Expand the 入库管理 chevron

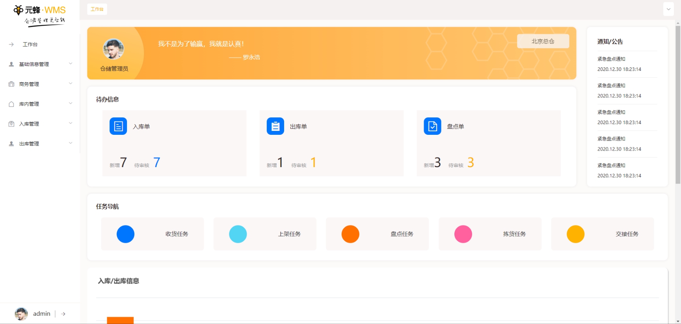click(71, 123)
